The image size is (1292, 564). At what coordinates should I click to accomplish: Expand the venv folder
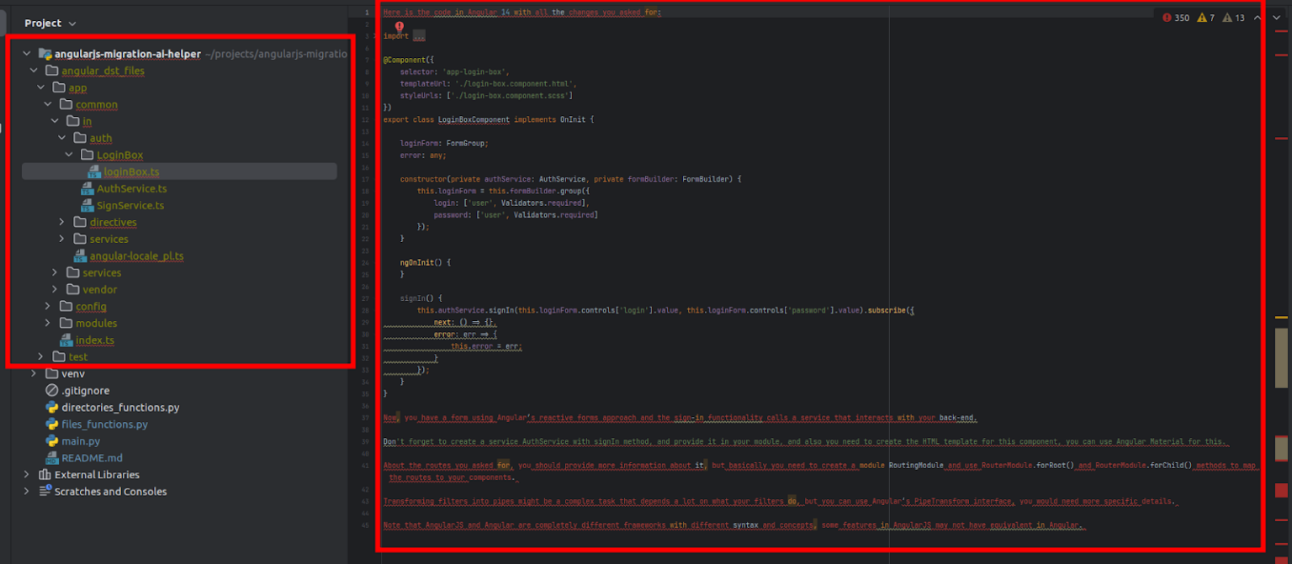click(34, 373)
